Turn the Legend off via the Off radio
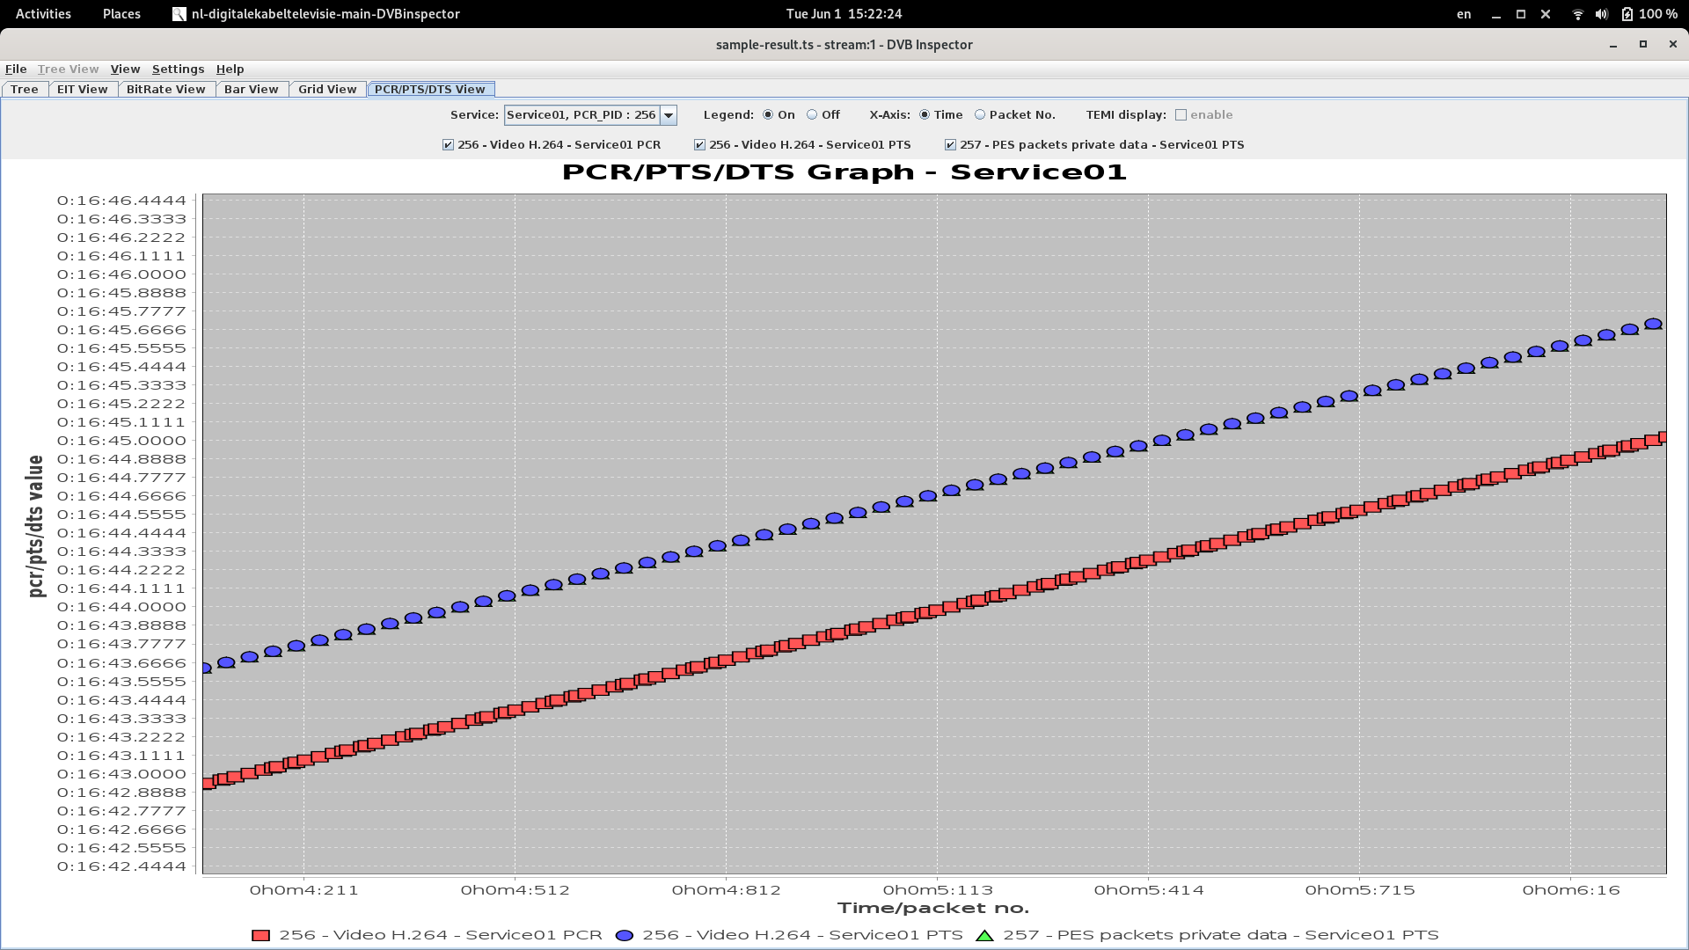The height and width of the screenshot is (950, 1689). (x=811, y=114)
